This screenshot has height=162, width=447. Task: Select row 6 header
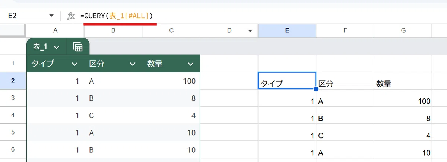click(13, 150)
